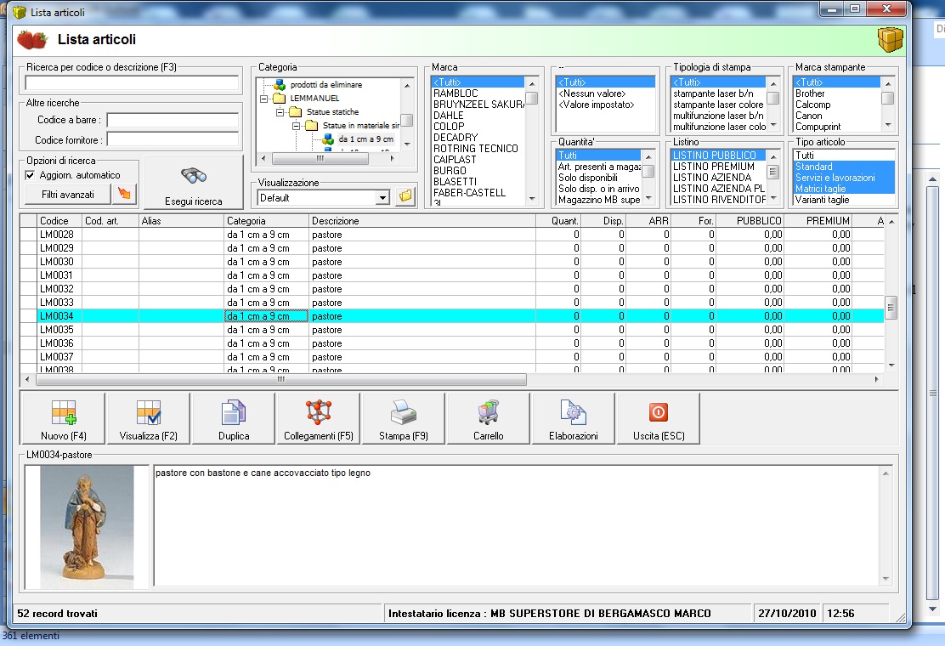Select 'multifunzione laser b/n' printing type
The width and height of the screenshot is (945, 646).
pyautogui.click(x=718, y=116)
